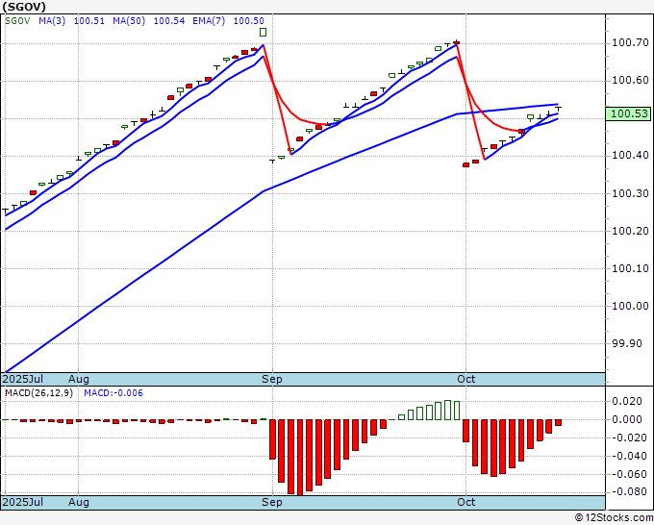Click the 2025Jul label on price chart axis
The image size is (654, 525).
pos(22,379)
